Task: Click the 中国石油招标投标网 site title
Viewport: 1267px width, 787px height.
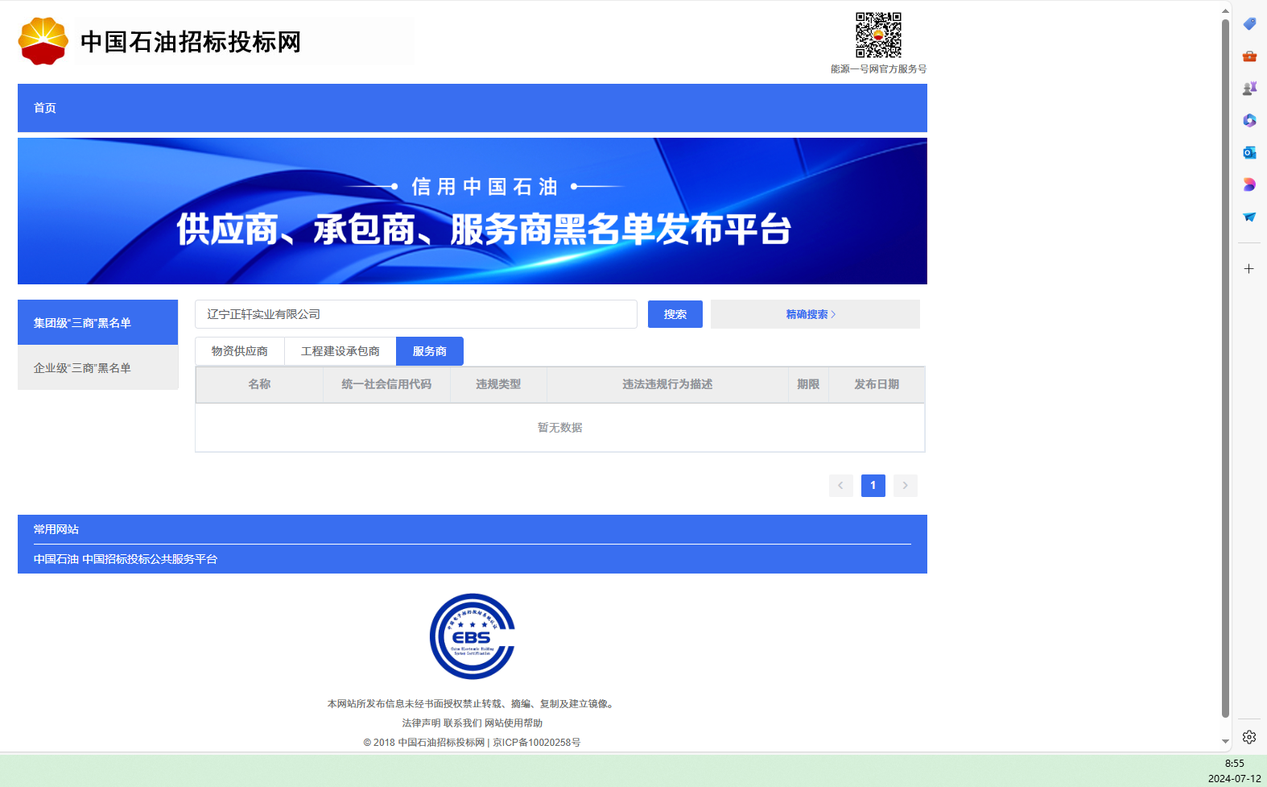Action: click(191, 41)
